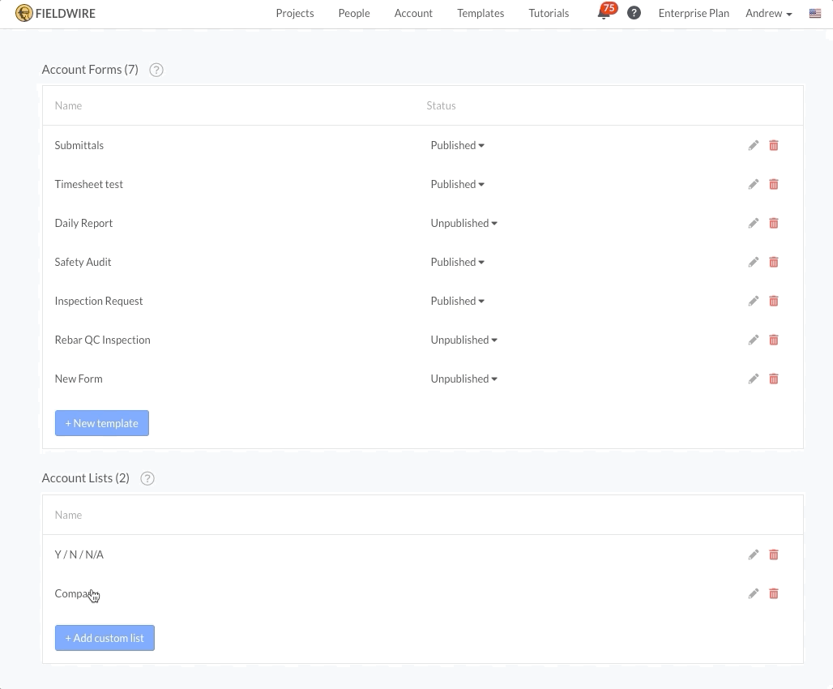
Task: Open the Andrew account menu
Action: [x=767, y=13]
